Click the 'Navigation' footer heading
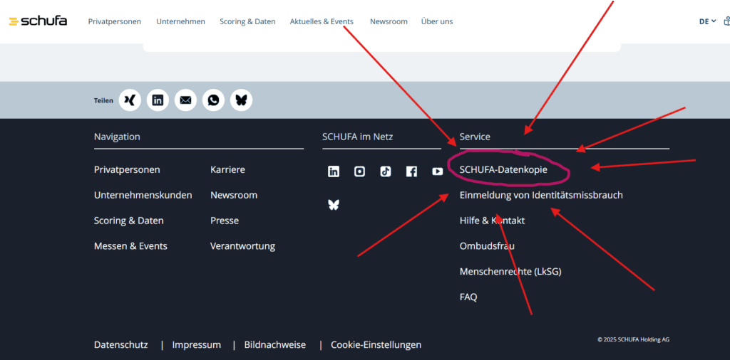Viewport: 730px width, 360px height. (x=117, y=137)
